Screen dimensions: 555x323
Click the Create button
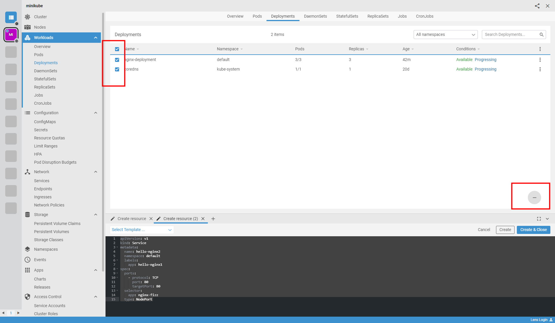click(505, 230)
